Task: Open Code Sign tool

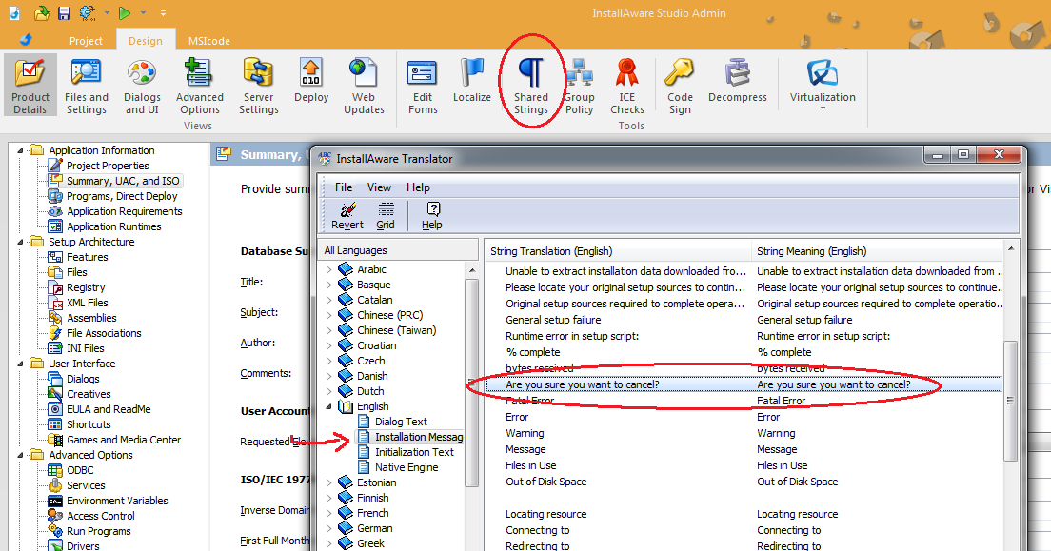Action: (680, 88)
